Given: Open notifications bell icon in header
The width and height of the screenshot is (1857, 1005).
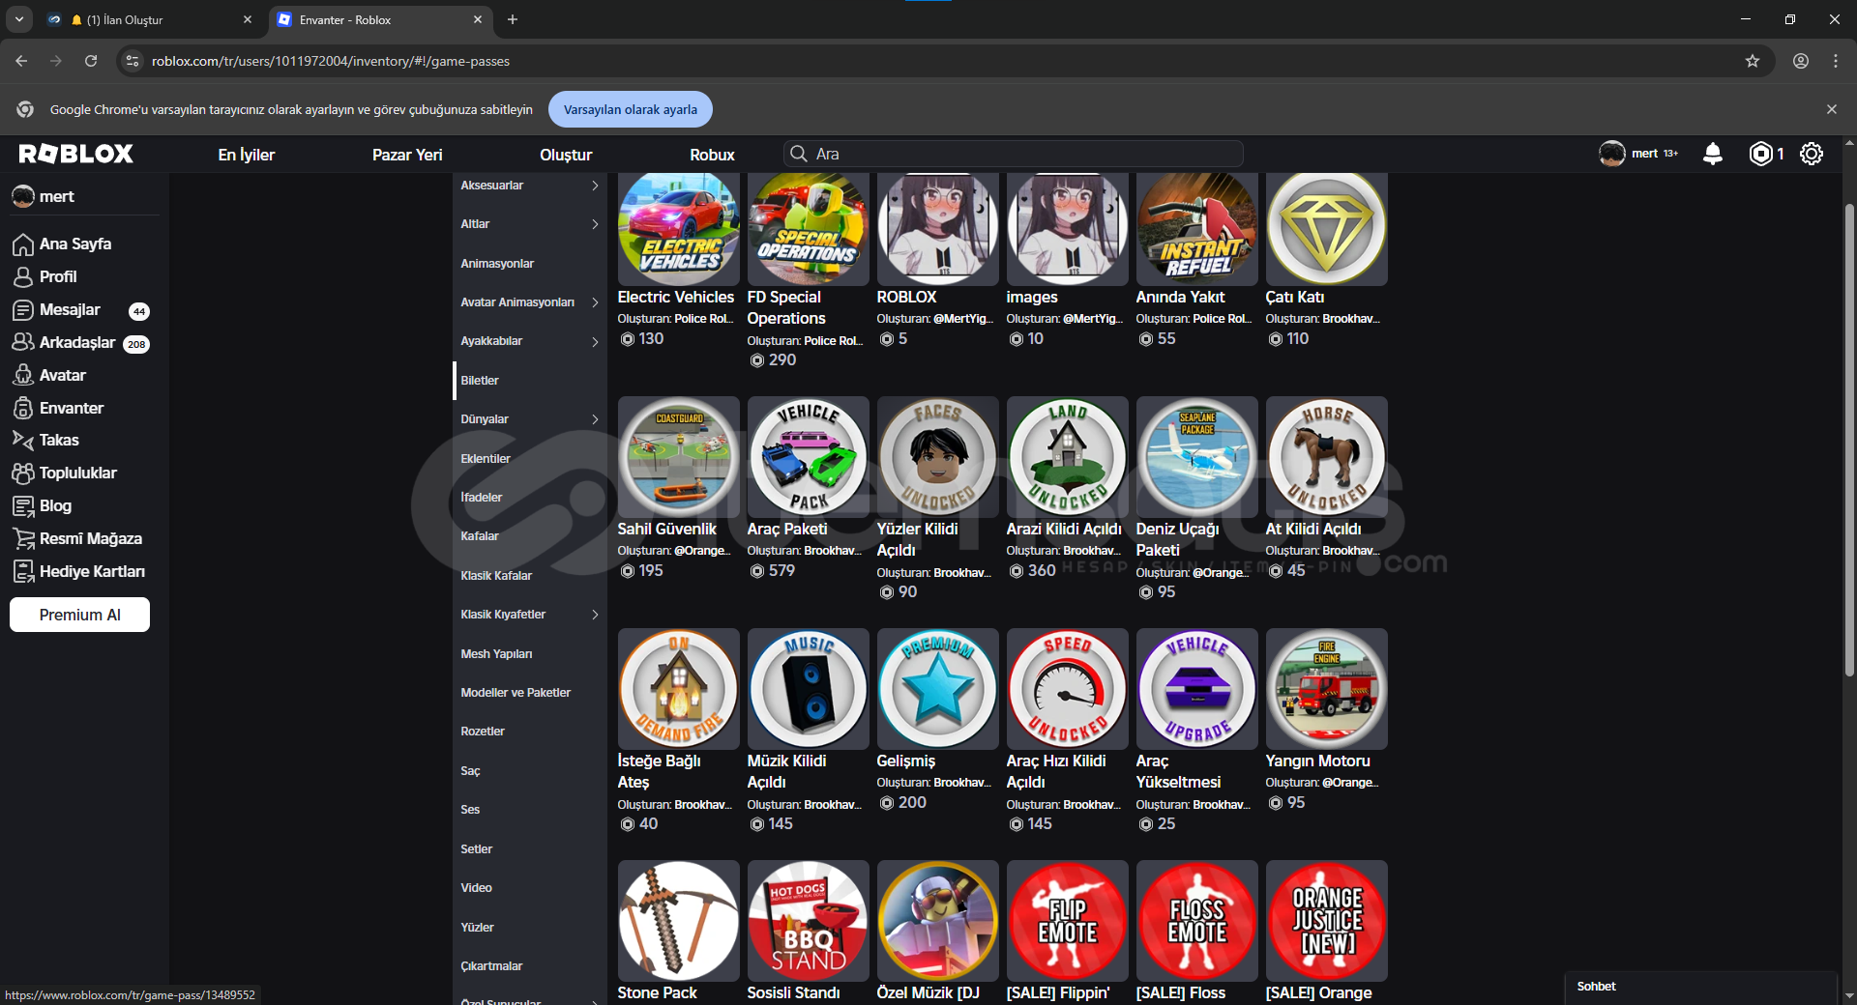Looking at the screenshot, I should coord(1712,154).
